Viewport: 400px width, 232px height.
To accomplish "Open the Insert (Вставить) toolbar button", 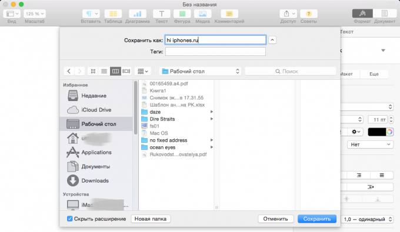I will [91, 14].
